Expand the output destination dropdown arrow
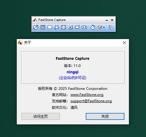This screenshot has height=137, width=146. click(104, 27)
